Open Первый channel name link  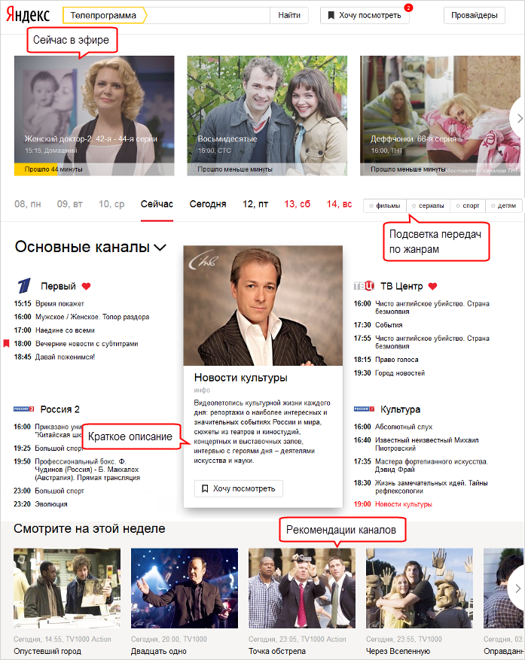coord(58,286)
